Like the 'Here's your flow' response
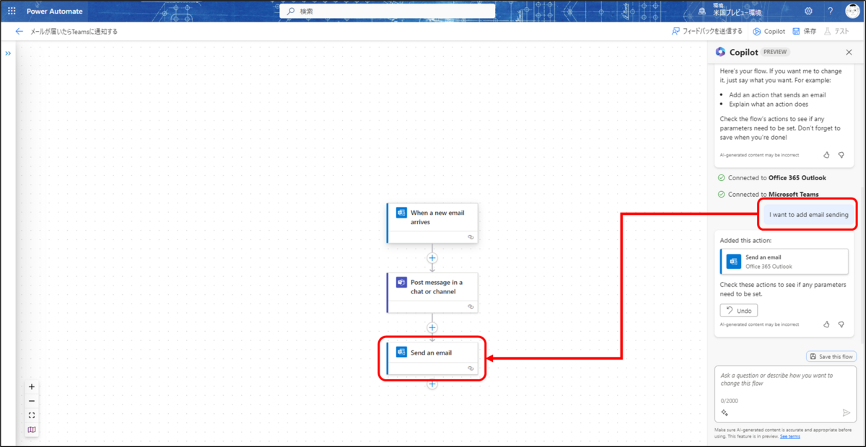This screenshot has height=447, width=866. coord(826,154)
